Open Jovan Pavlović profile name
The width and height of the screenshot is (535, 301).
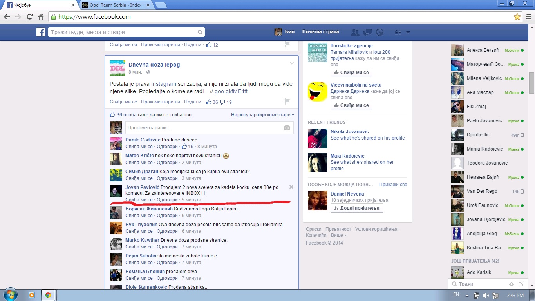[x=142, y=187]
